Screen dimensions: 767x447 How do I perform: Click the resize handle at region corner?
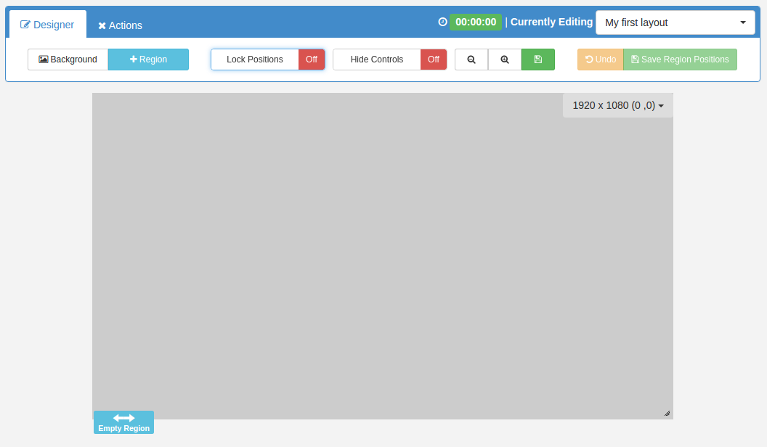pyautogui.click(x=667, y=413)
